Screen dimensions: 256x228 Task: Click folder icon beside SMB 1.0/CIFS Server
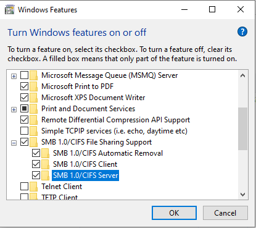click(x=45, y=175)
